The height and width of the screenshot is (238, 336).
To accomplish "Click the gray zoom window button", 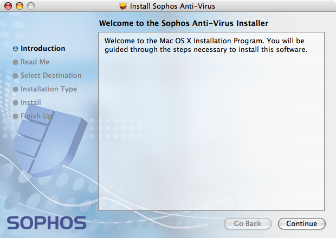I will pyautogui.click(x=31, y=6).
